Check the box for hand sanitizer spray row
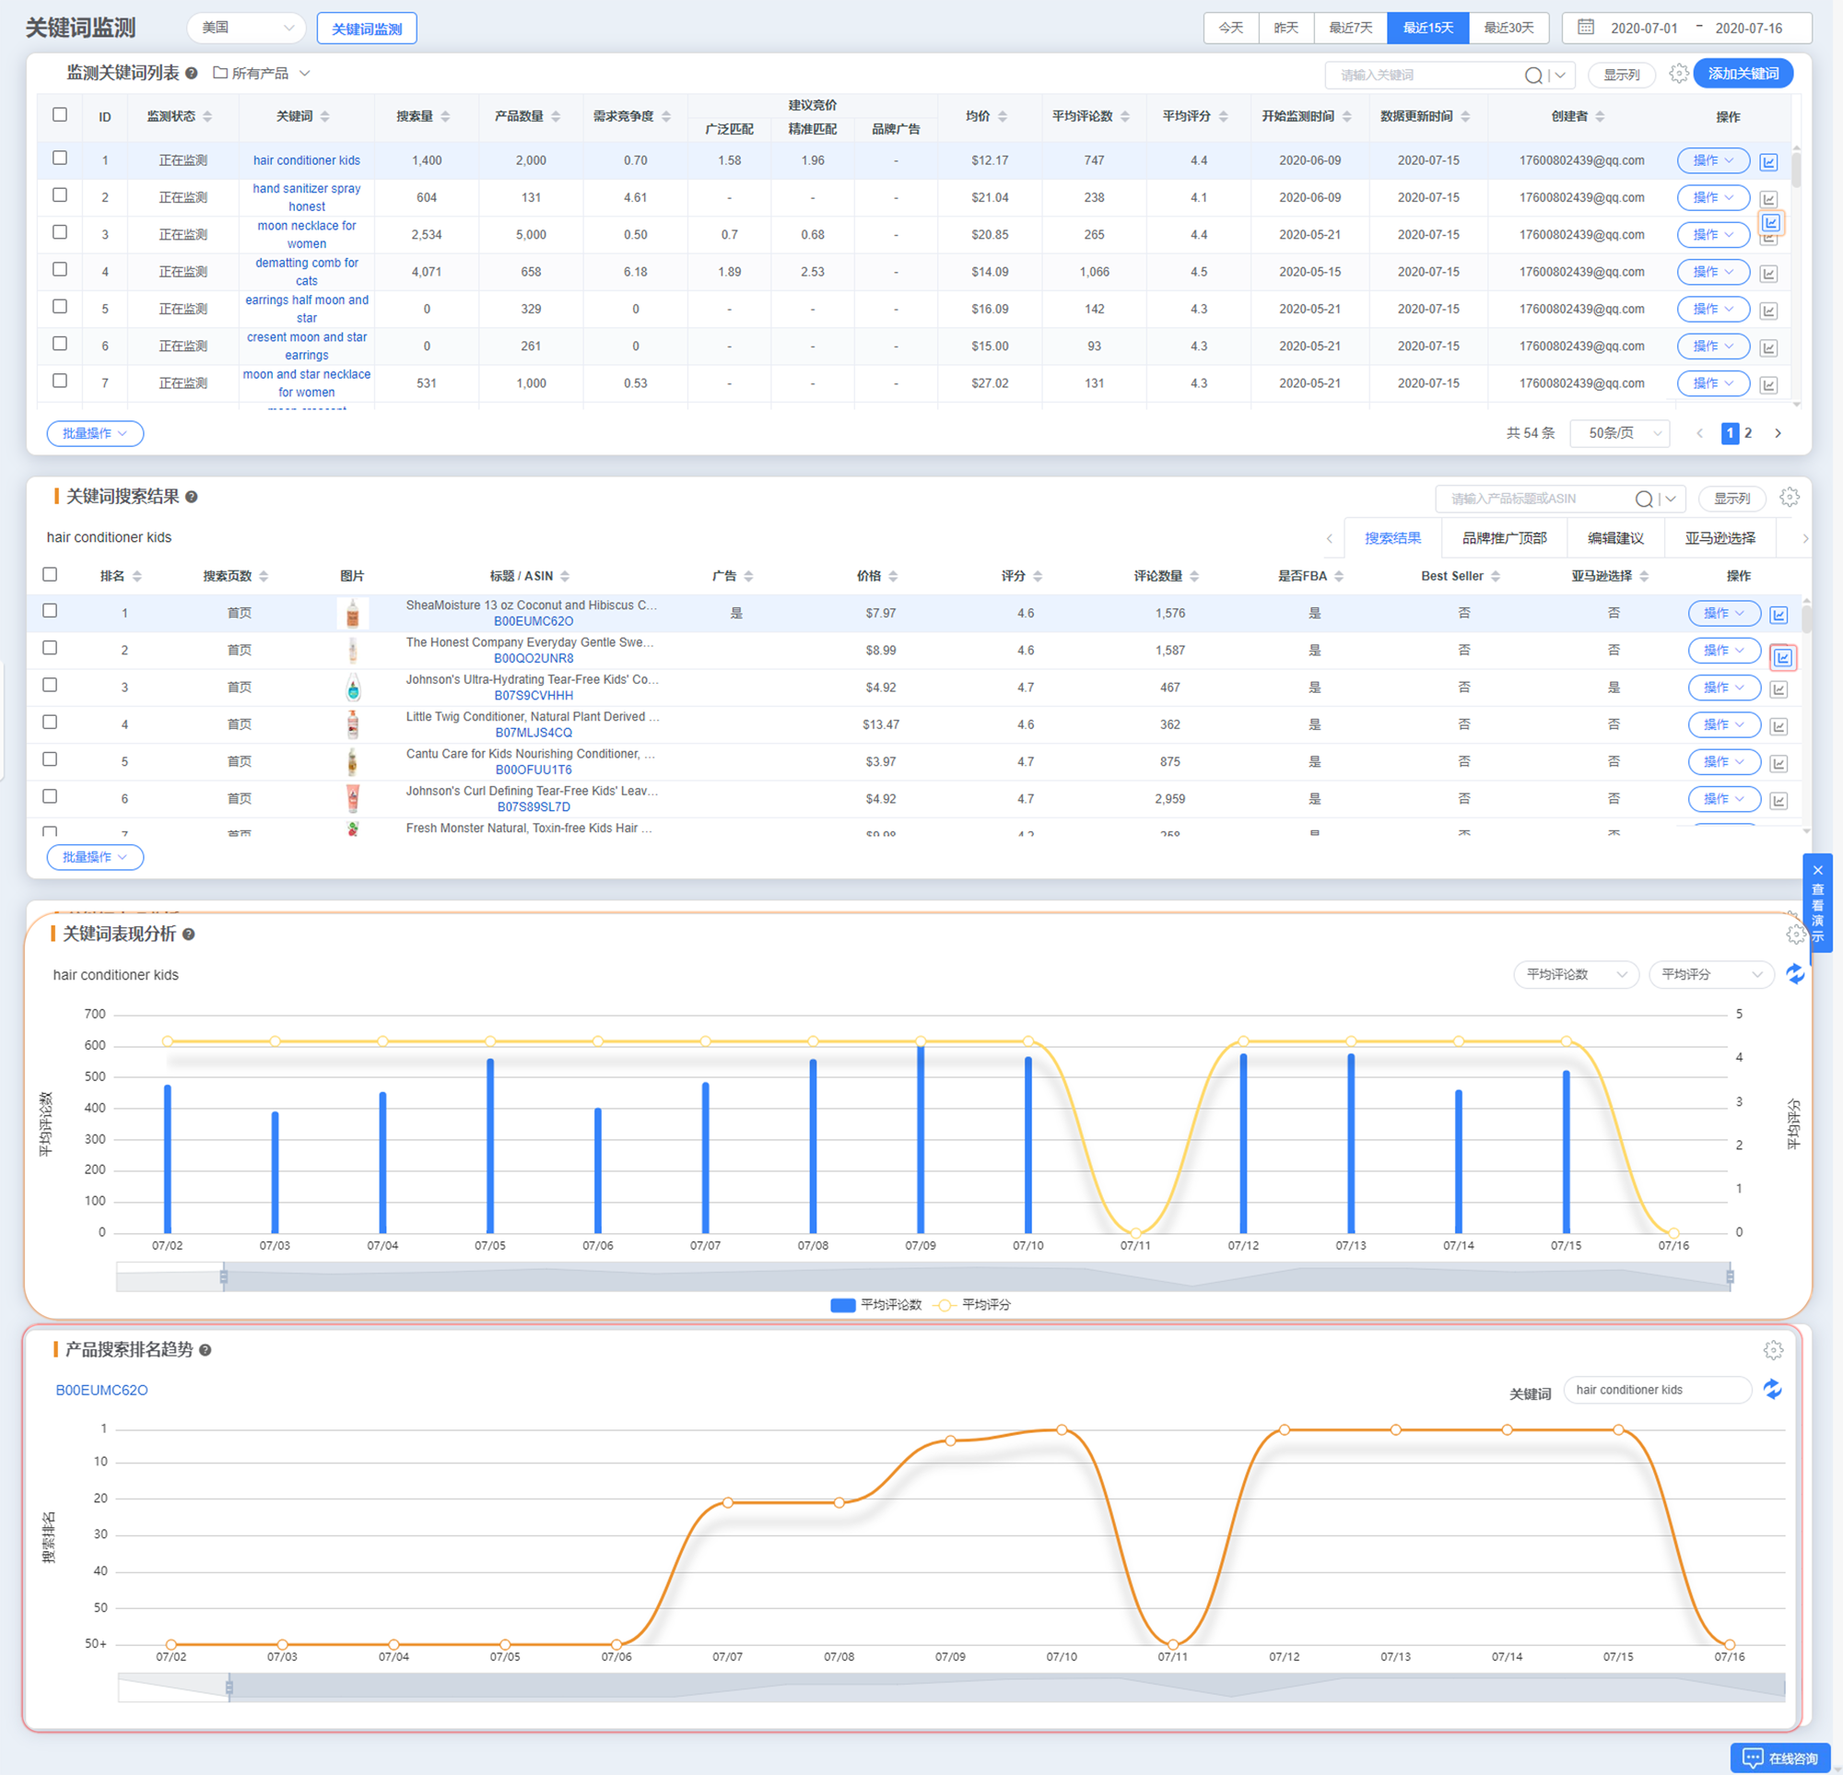 [x=60, y=195]
